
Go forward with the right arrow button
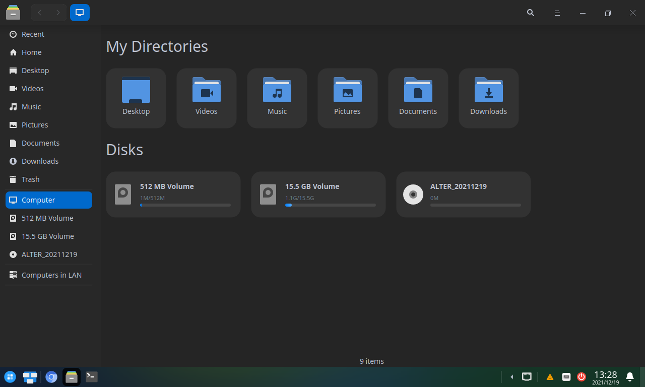pos(58,13)
